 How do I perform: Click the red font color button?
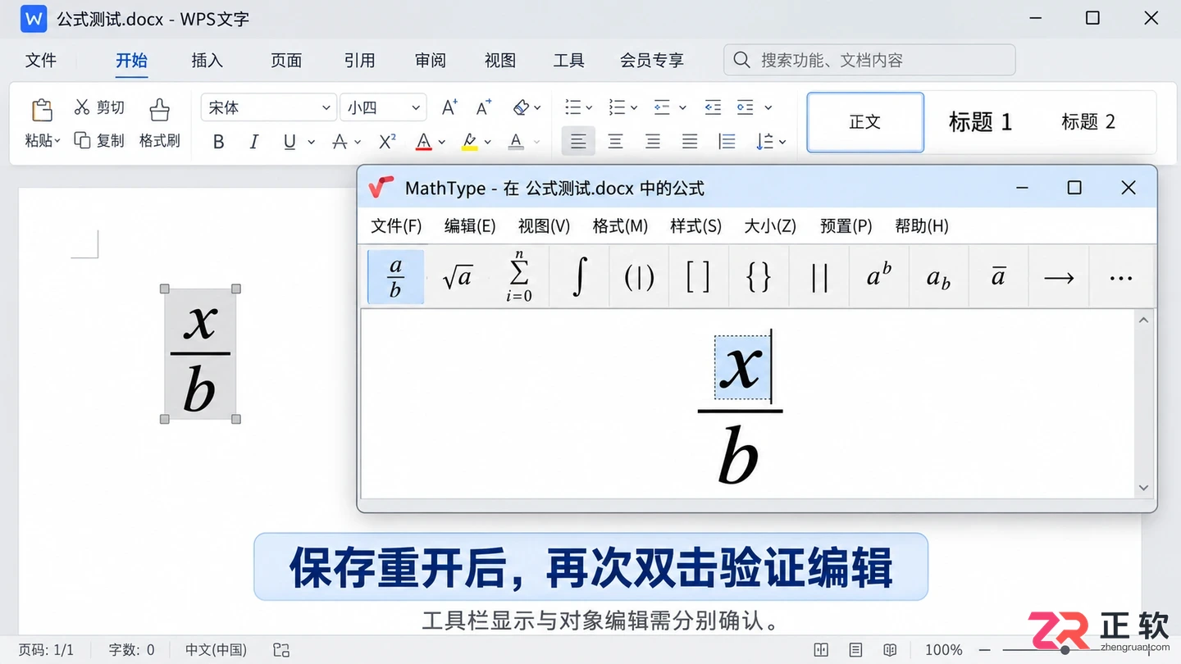[423, 142]
